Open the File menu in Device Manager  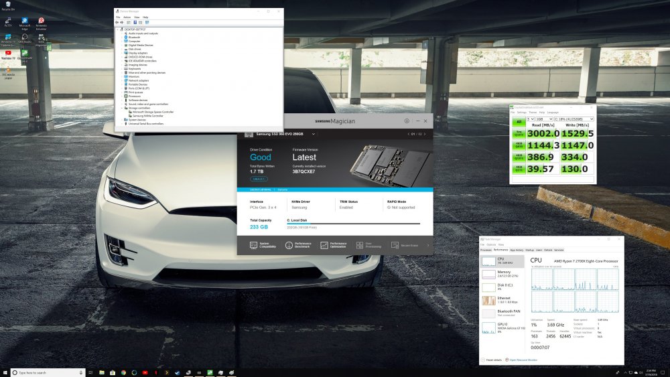(x=118, y=17)
